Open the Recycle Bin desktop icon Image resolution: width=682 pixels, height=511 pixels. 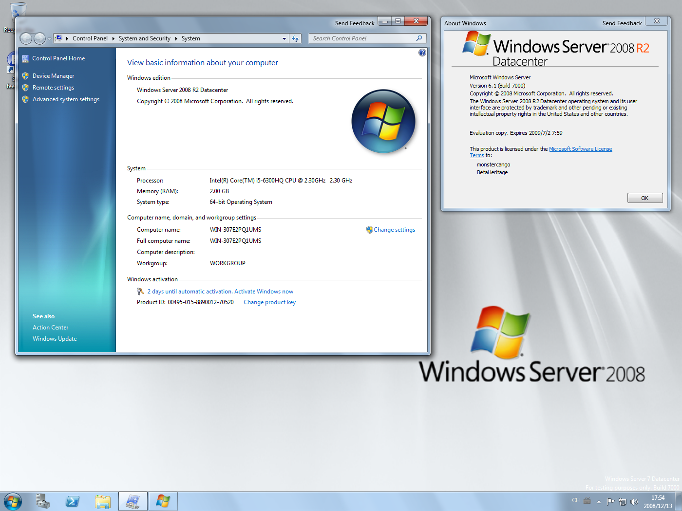tap(18, 12)
